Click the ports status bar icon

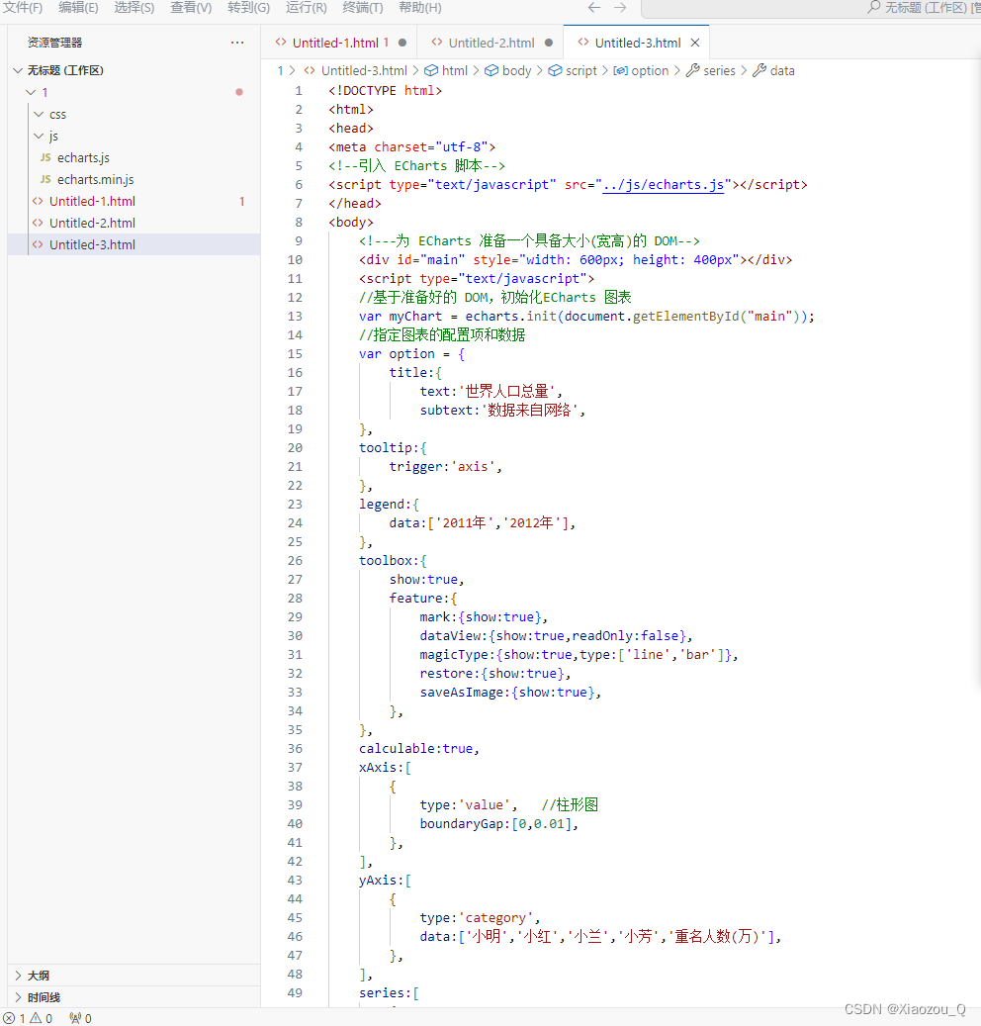[x=80, y=1018]
